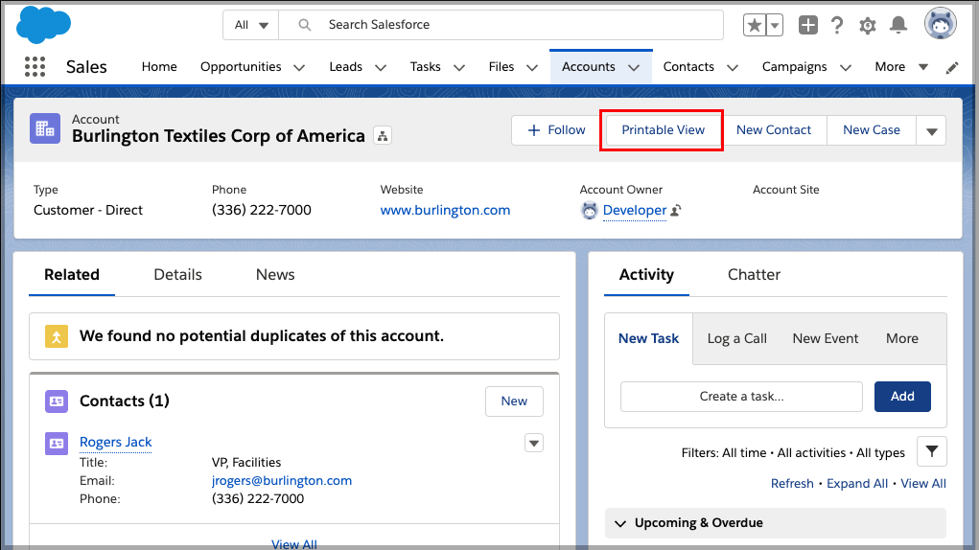Screen dimensions: 979x550
Task: Switch to the Details tab
Action: point(178,274)
